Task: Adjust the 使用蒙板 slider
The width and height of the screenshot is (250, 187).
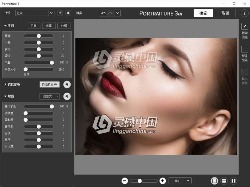Action: coord(39,107)
